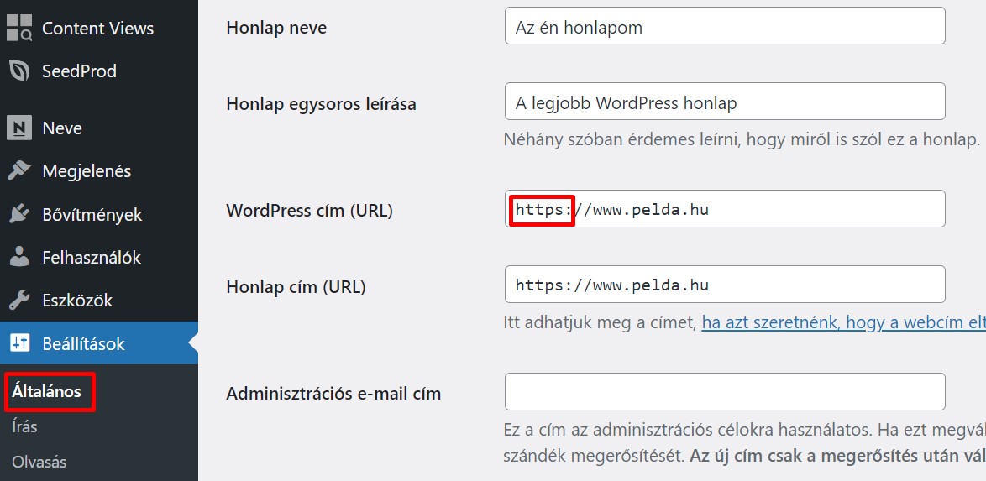Click the Content Views sidebar icon
The image size is (986, 481).
click(19, 28)
